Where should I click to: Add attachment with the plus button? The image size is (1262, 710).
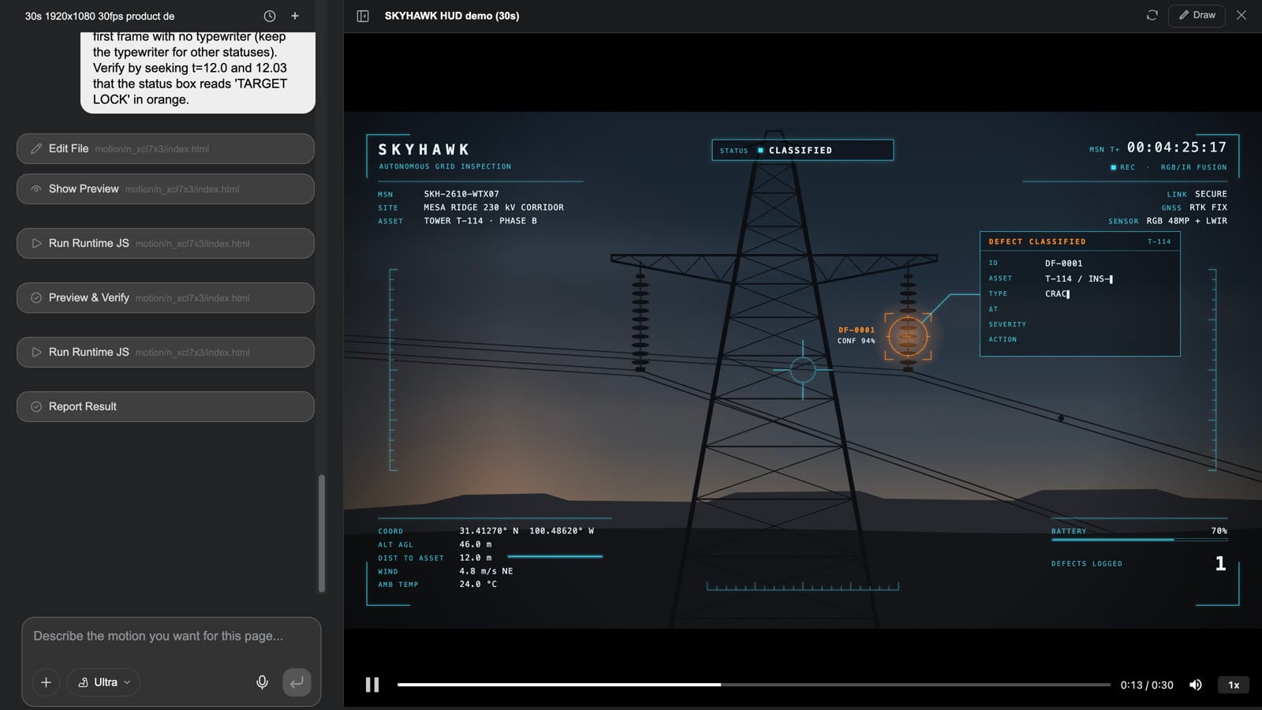[x=46, y=682]
